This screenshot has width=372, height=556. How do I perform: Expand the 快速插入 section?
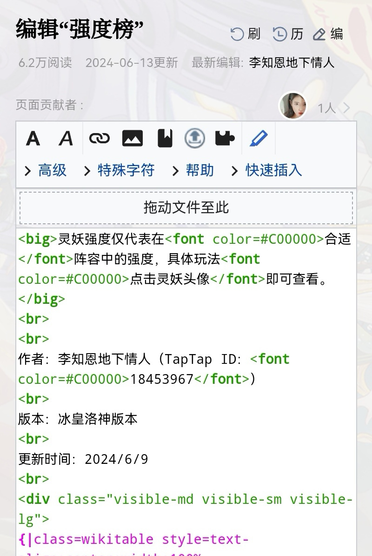click(266, 171)
